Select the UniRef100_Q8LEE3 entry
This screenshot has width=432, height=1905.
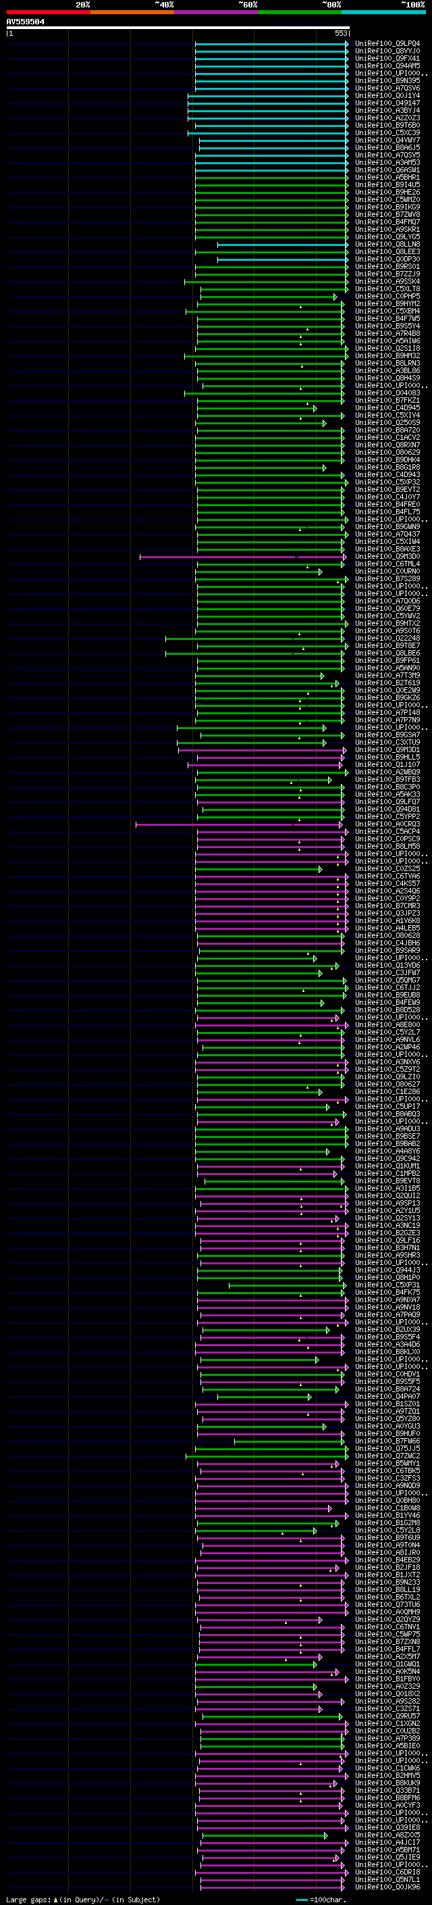(387, 251)
